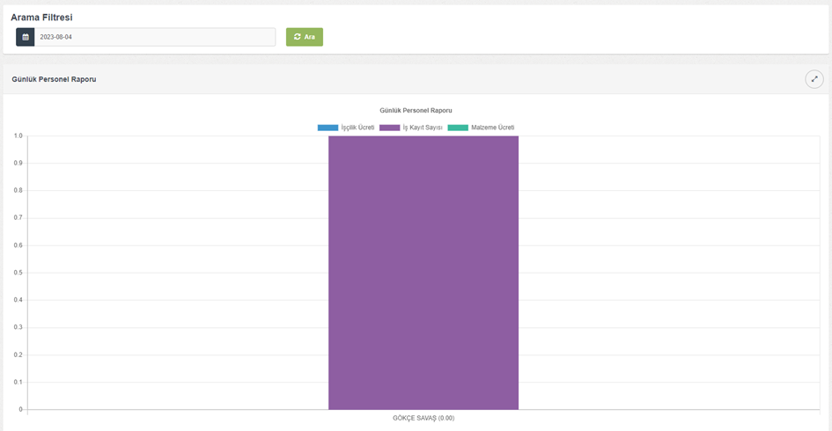Hide the Malzeme Ücreti series via label
This screenshot has height=431, width=832.
[493, 128]
